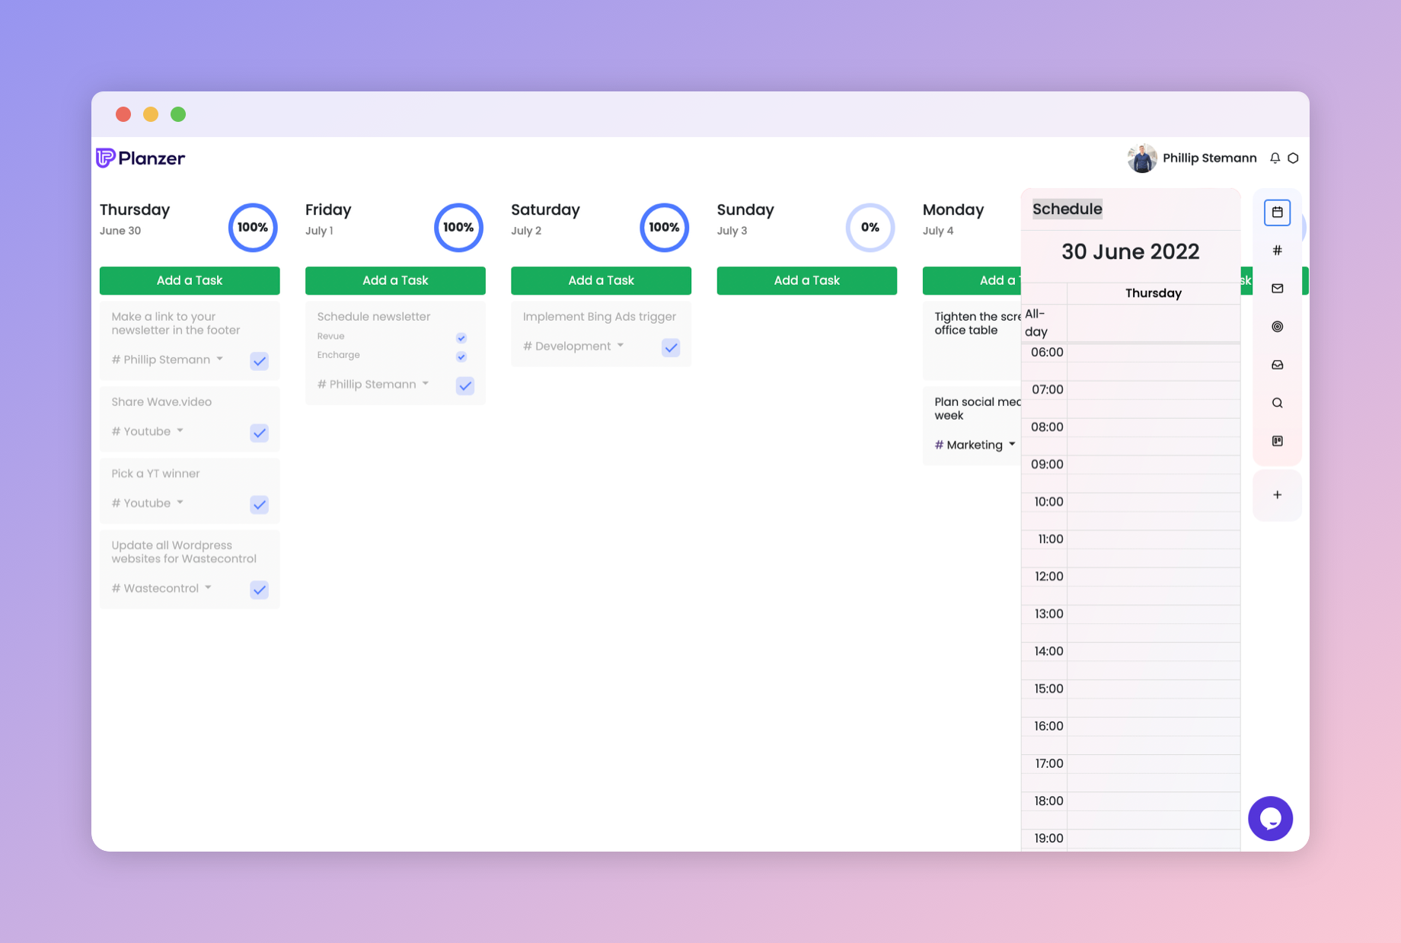Select the calendar view icon in sidebar
Image resolution: width=1401 pixels, height=943 pixels.
pyautogui.click(x=1277, y=213)
